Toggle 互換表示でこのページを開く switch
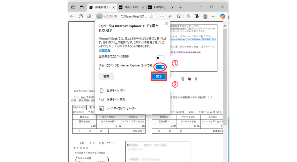This screenshot has height=162, width=297. tap(160, 58)
